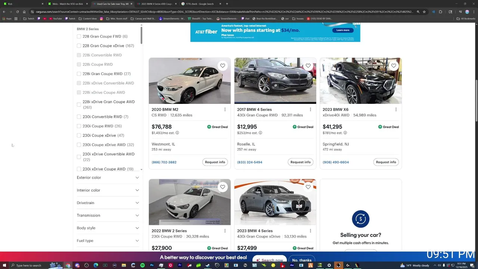Request info for the 2017 BMW 4 Series

[x=301, y=162]
